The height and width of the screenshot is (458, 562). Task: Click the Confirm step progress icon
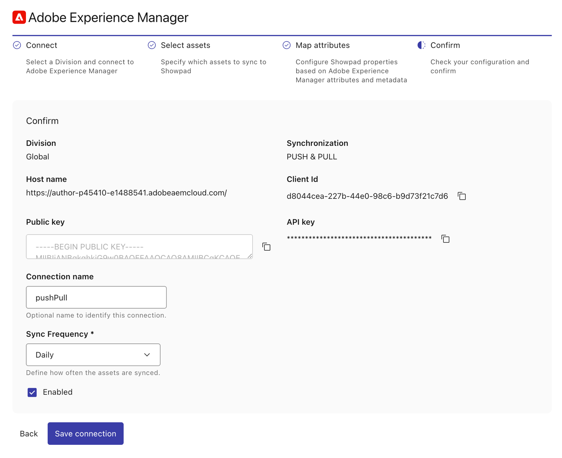(x=421, y=45)
